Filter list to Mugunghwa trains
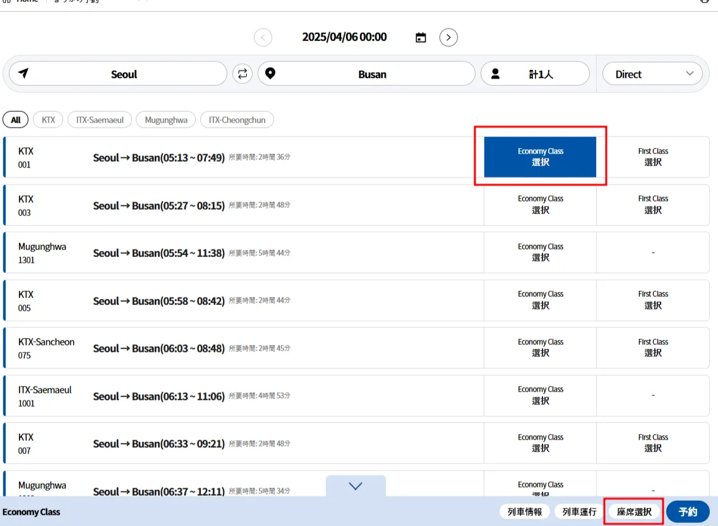Image resolution: width=718 pixels, height=526 pixels. [166, 120]
